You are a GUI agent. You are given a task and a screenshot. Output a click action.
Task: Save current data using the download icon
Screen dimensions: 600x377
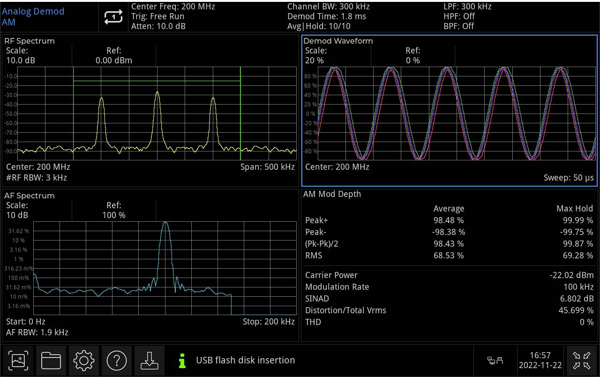pyautogui.click(x=149, y=361)
